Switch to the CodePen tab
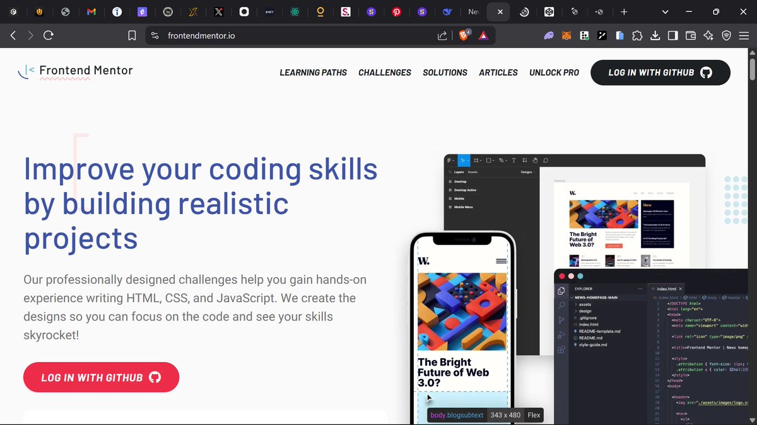This screenshot has height=425, width=757. tap(549, 11)
